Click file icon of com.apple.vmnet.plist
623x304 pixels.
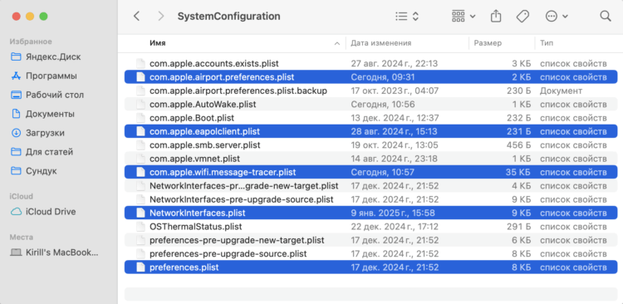point(140,159)
